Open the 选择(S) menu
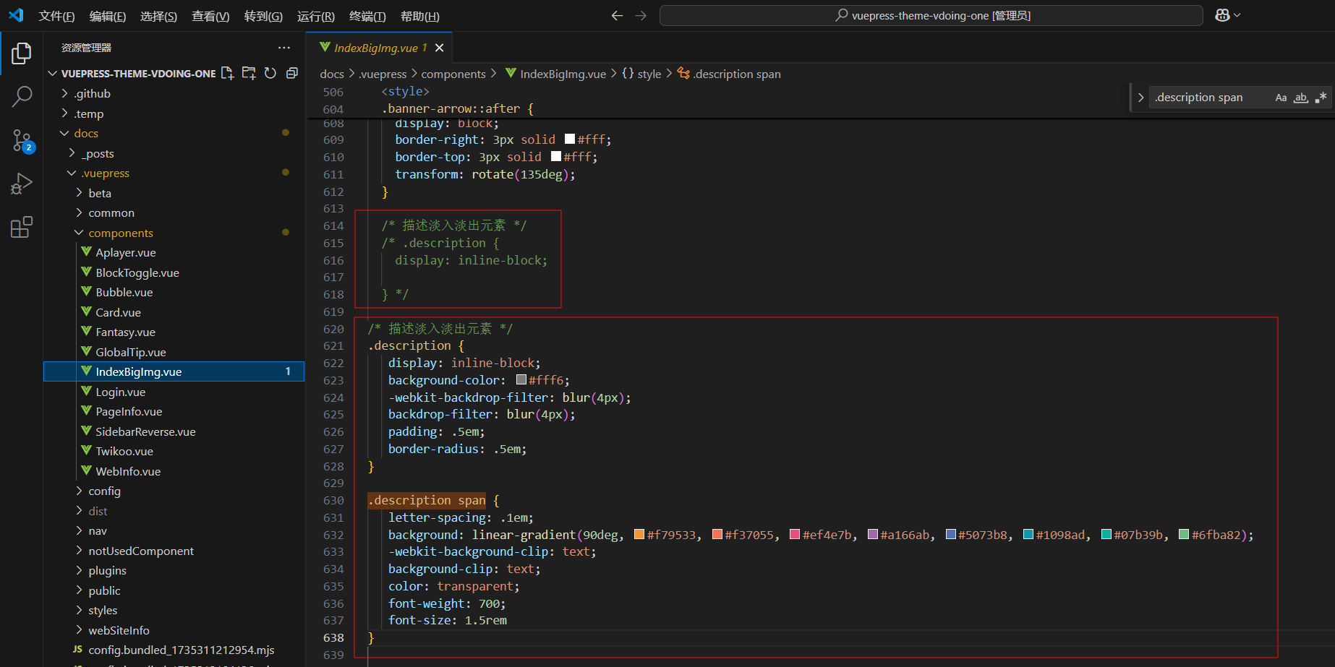This screenshot has width=1335, height=667. click(158, 16)
